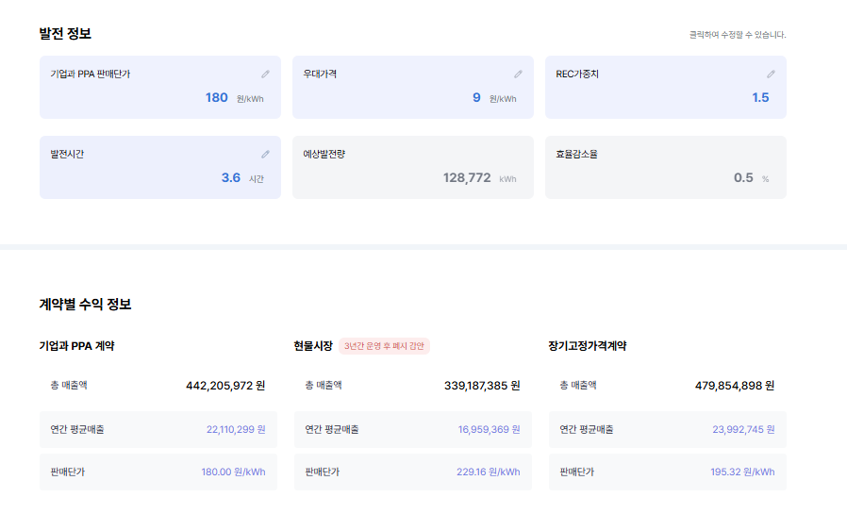Click the 3년간 운영 후 메시 강안 badge
The image size is (847, 530).
[x=384, y=346]
